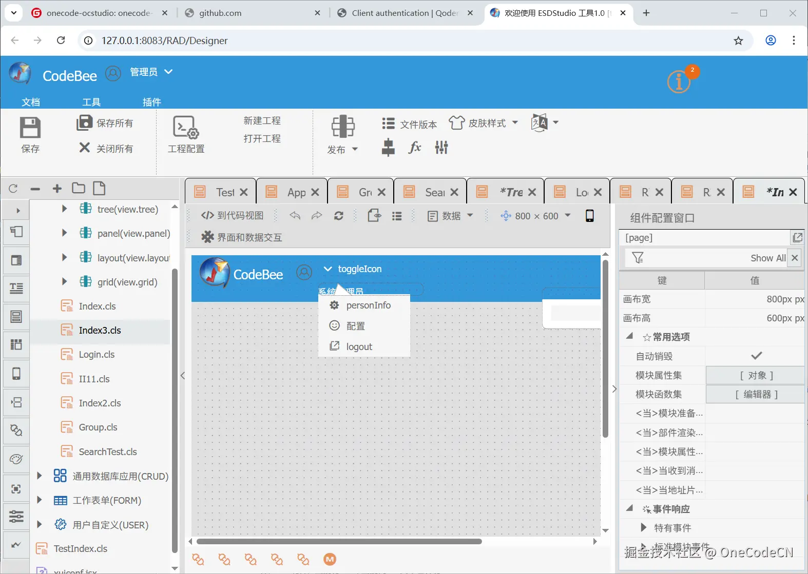Open the 插件 menu tab

tap(151, 102)
